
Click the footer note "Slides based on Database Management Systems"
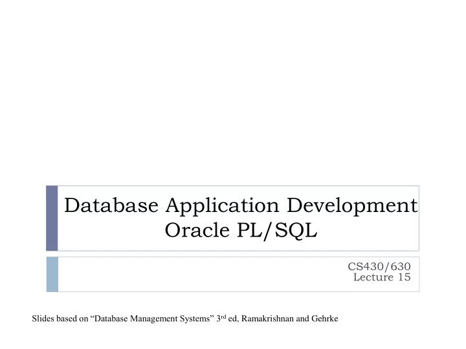click(x=185, y=319)
